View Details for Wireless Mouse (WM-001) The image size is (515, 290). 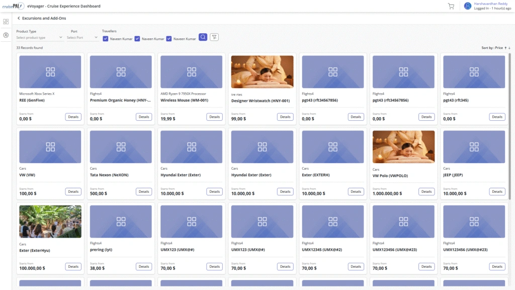[215, 117]
